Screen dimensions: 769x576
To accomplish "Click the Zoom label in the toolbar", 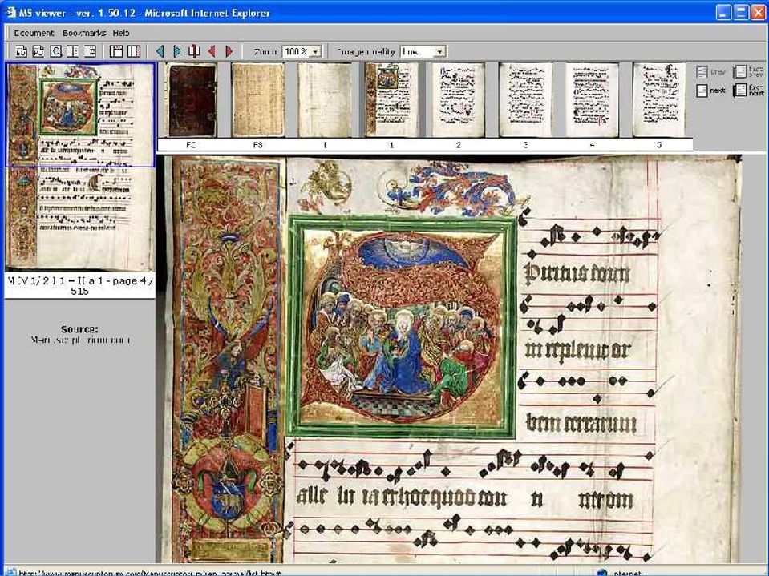I will 265,51.
